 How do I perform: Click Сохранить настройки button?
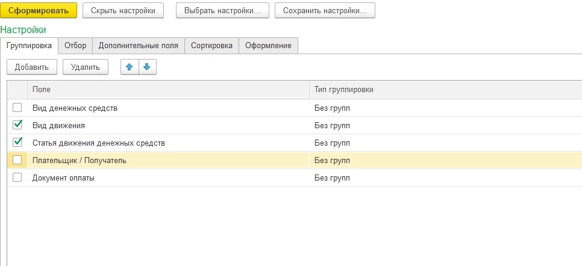[x=325, y=10]
